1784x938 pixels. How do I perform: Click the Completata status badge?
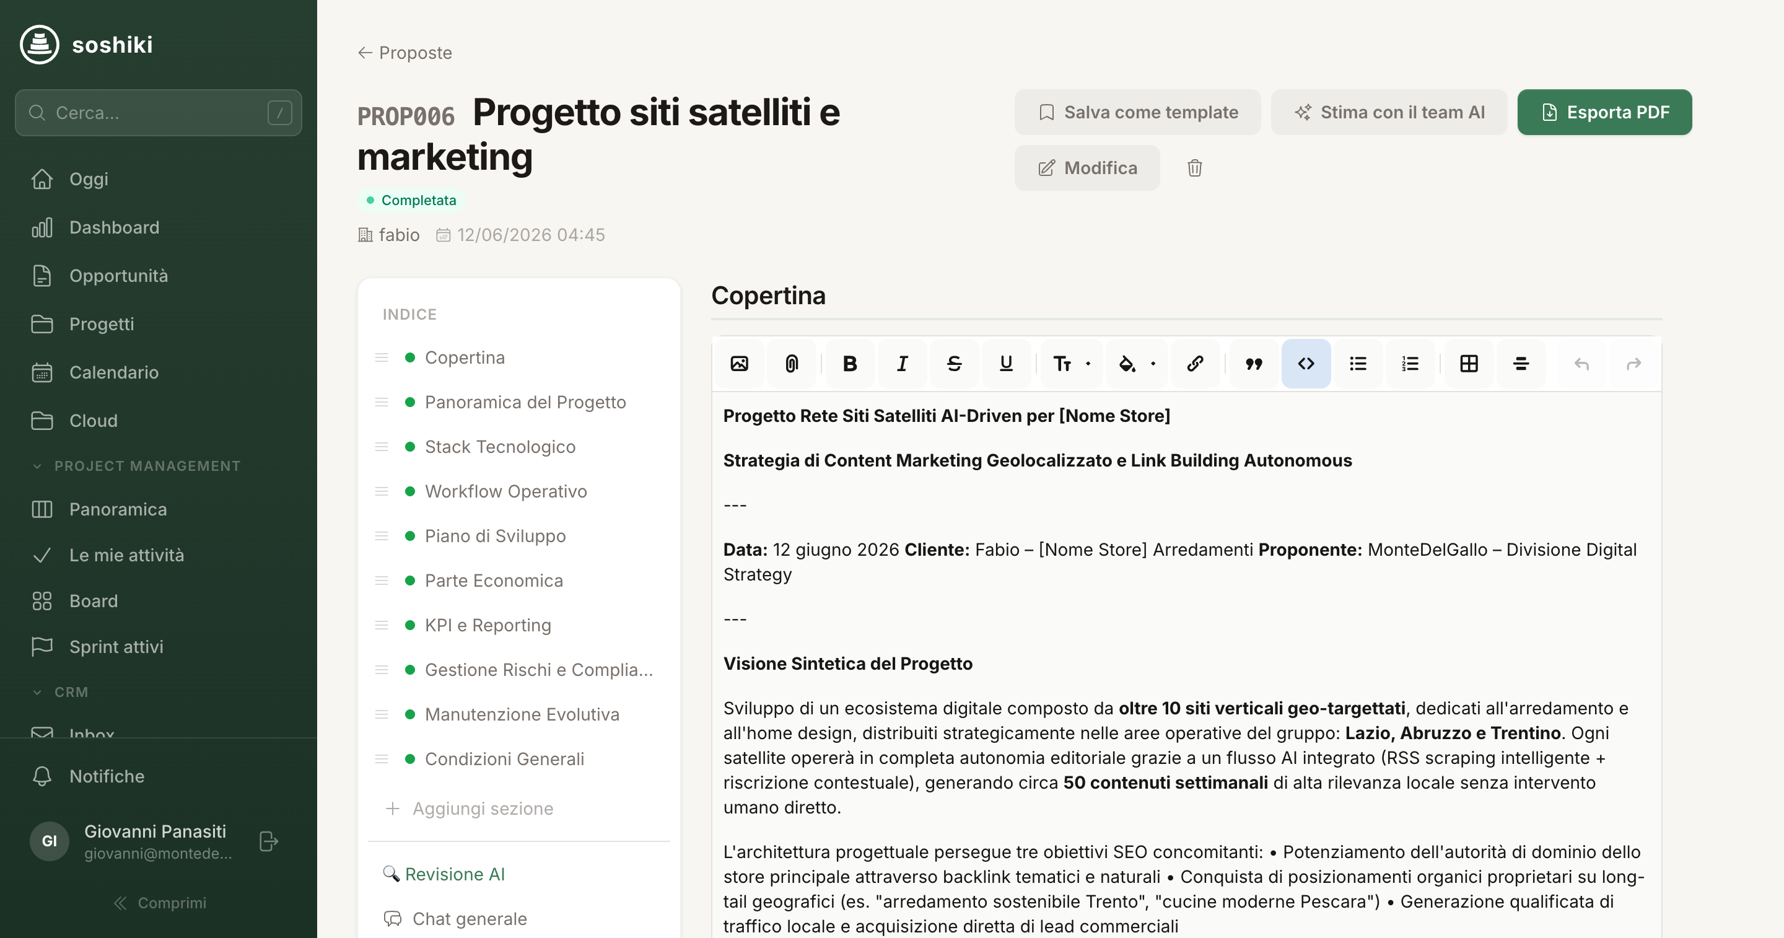(411, 200)
